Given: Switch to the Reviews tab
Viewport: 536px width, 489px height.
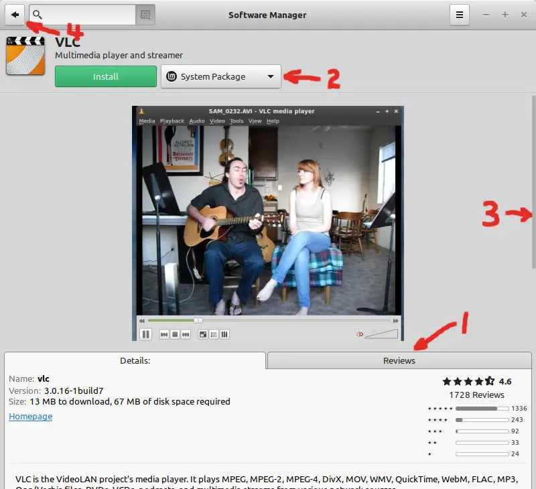Looking at the screenshot, I should click(x=399, y=360).
